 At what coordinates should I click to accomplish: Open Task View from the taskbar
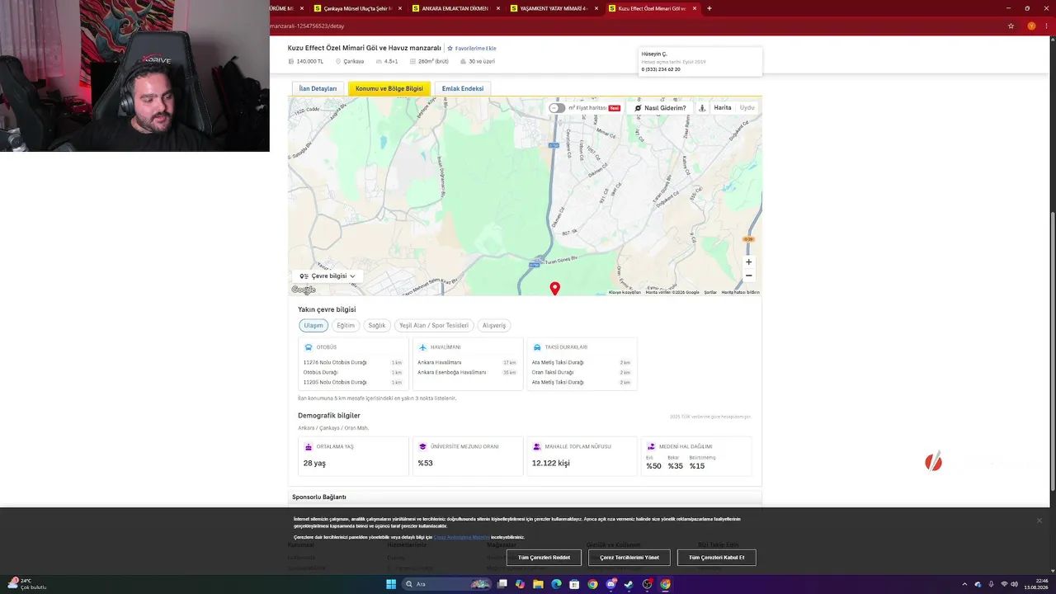coord(502,584)
